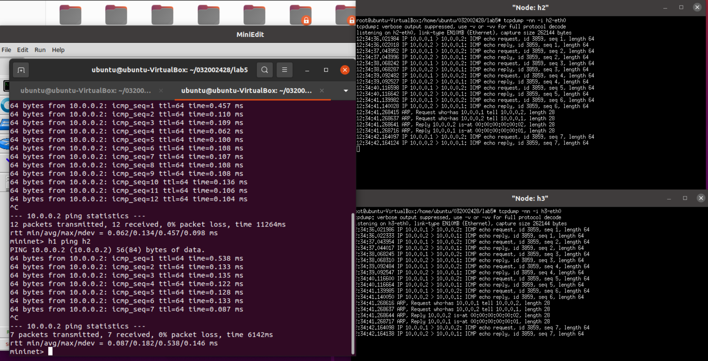This screenshot has height=361, width=708.
Task: Open the Run menu in MiniEdit
Action: [40, 50]
